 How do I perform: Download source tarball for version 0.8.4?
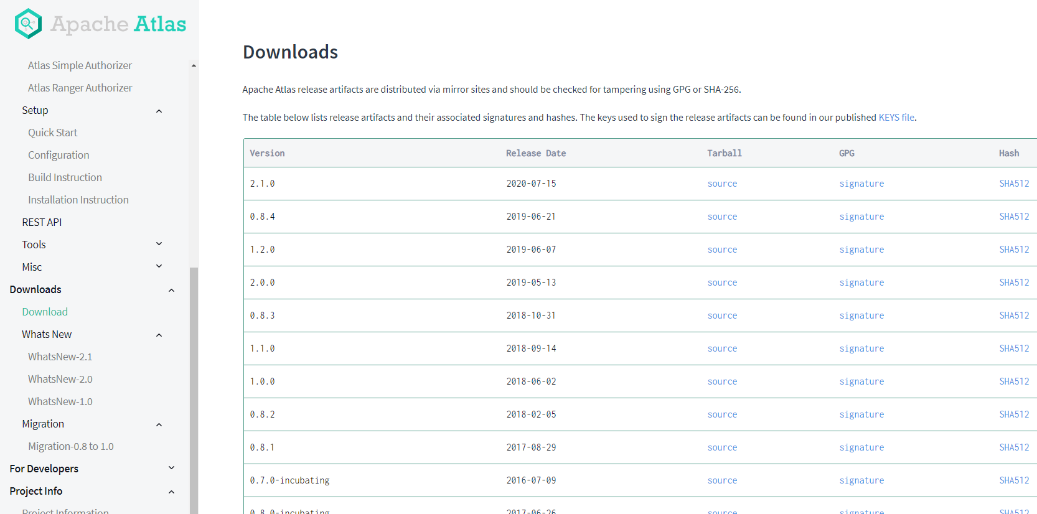tap(722, 217)
